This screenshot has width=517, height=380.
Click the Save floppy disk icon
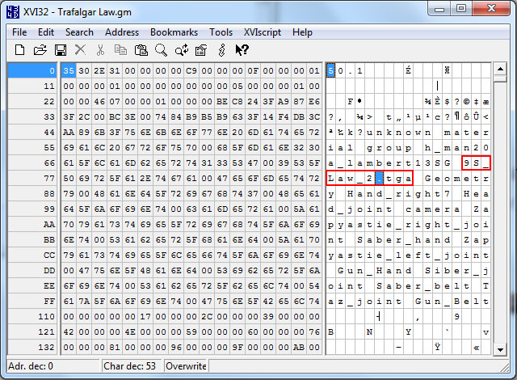[x=60, y=50]
